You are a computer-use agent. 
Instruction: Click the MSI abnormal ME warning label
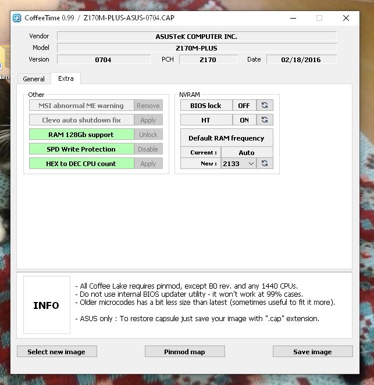coord(81,106)
